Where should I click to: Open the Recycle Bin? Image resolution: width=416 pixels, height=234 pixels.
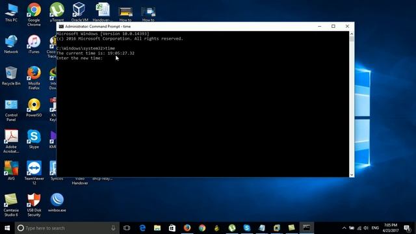[x=11, y=76]
